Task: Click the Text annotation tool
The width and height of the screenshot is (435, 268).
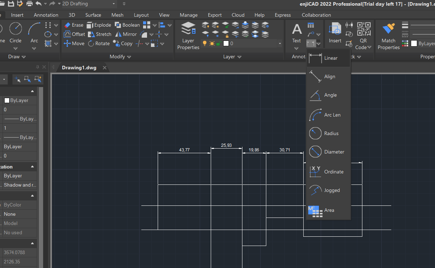Action: 297,33
